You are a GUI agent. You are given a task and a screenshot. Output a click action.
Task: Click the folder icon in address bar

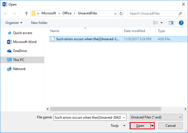34,13
